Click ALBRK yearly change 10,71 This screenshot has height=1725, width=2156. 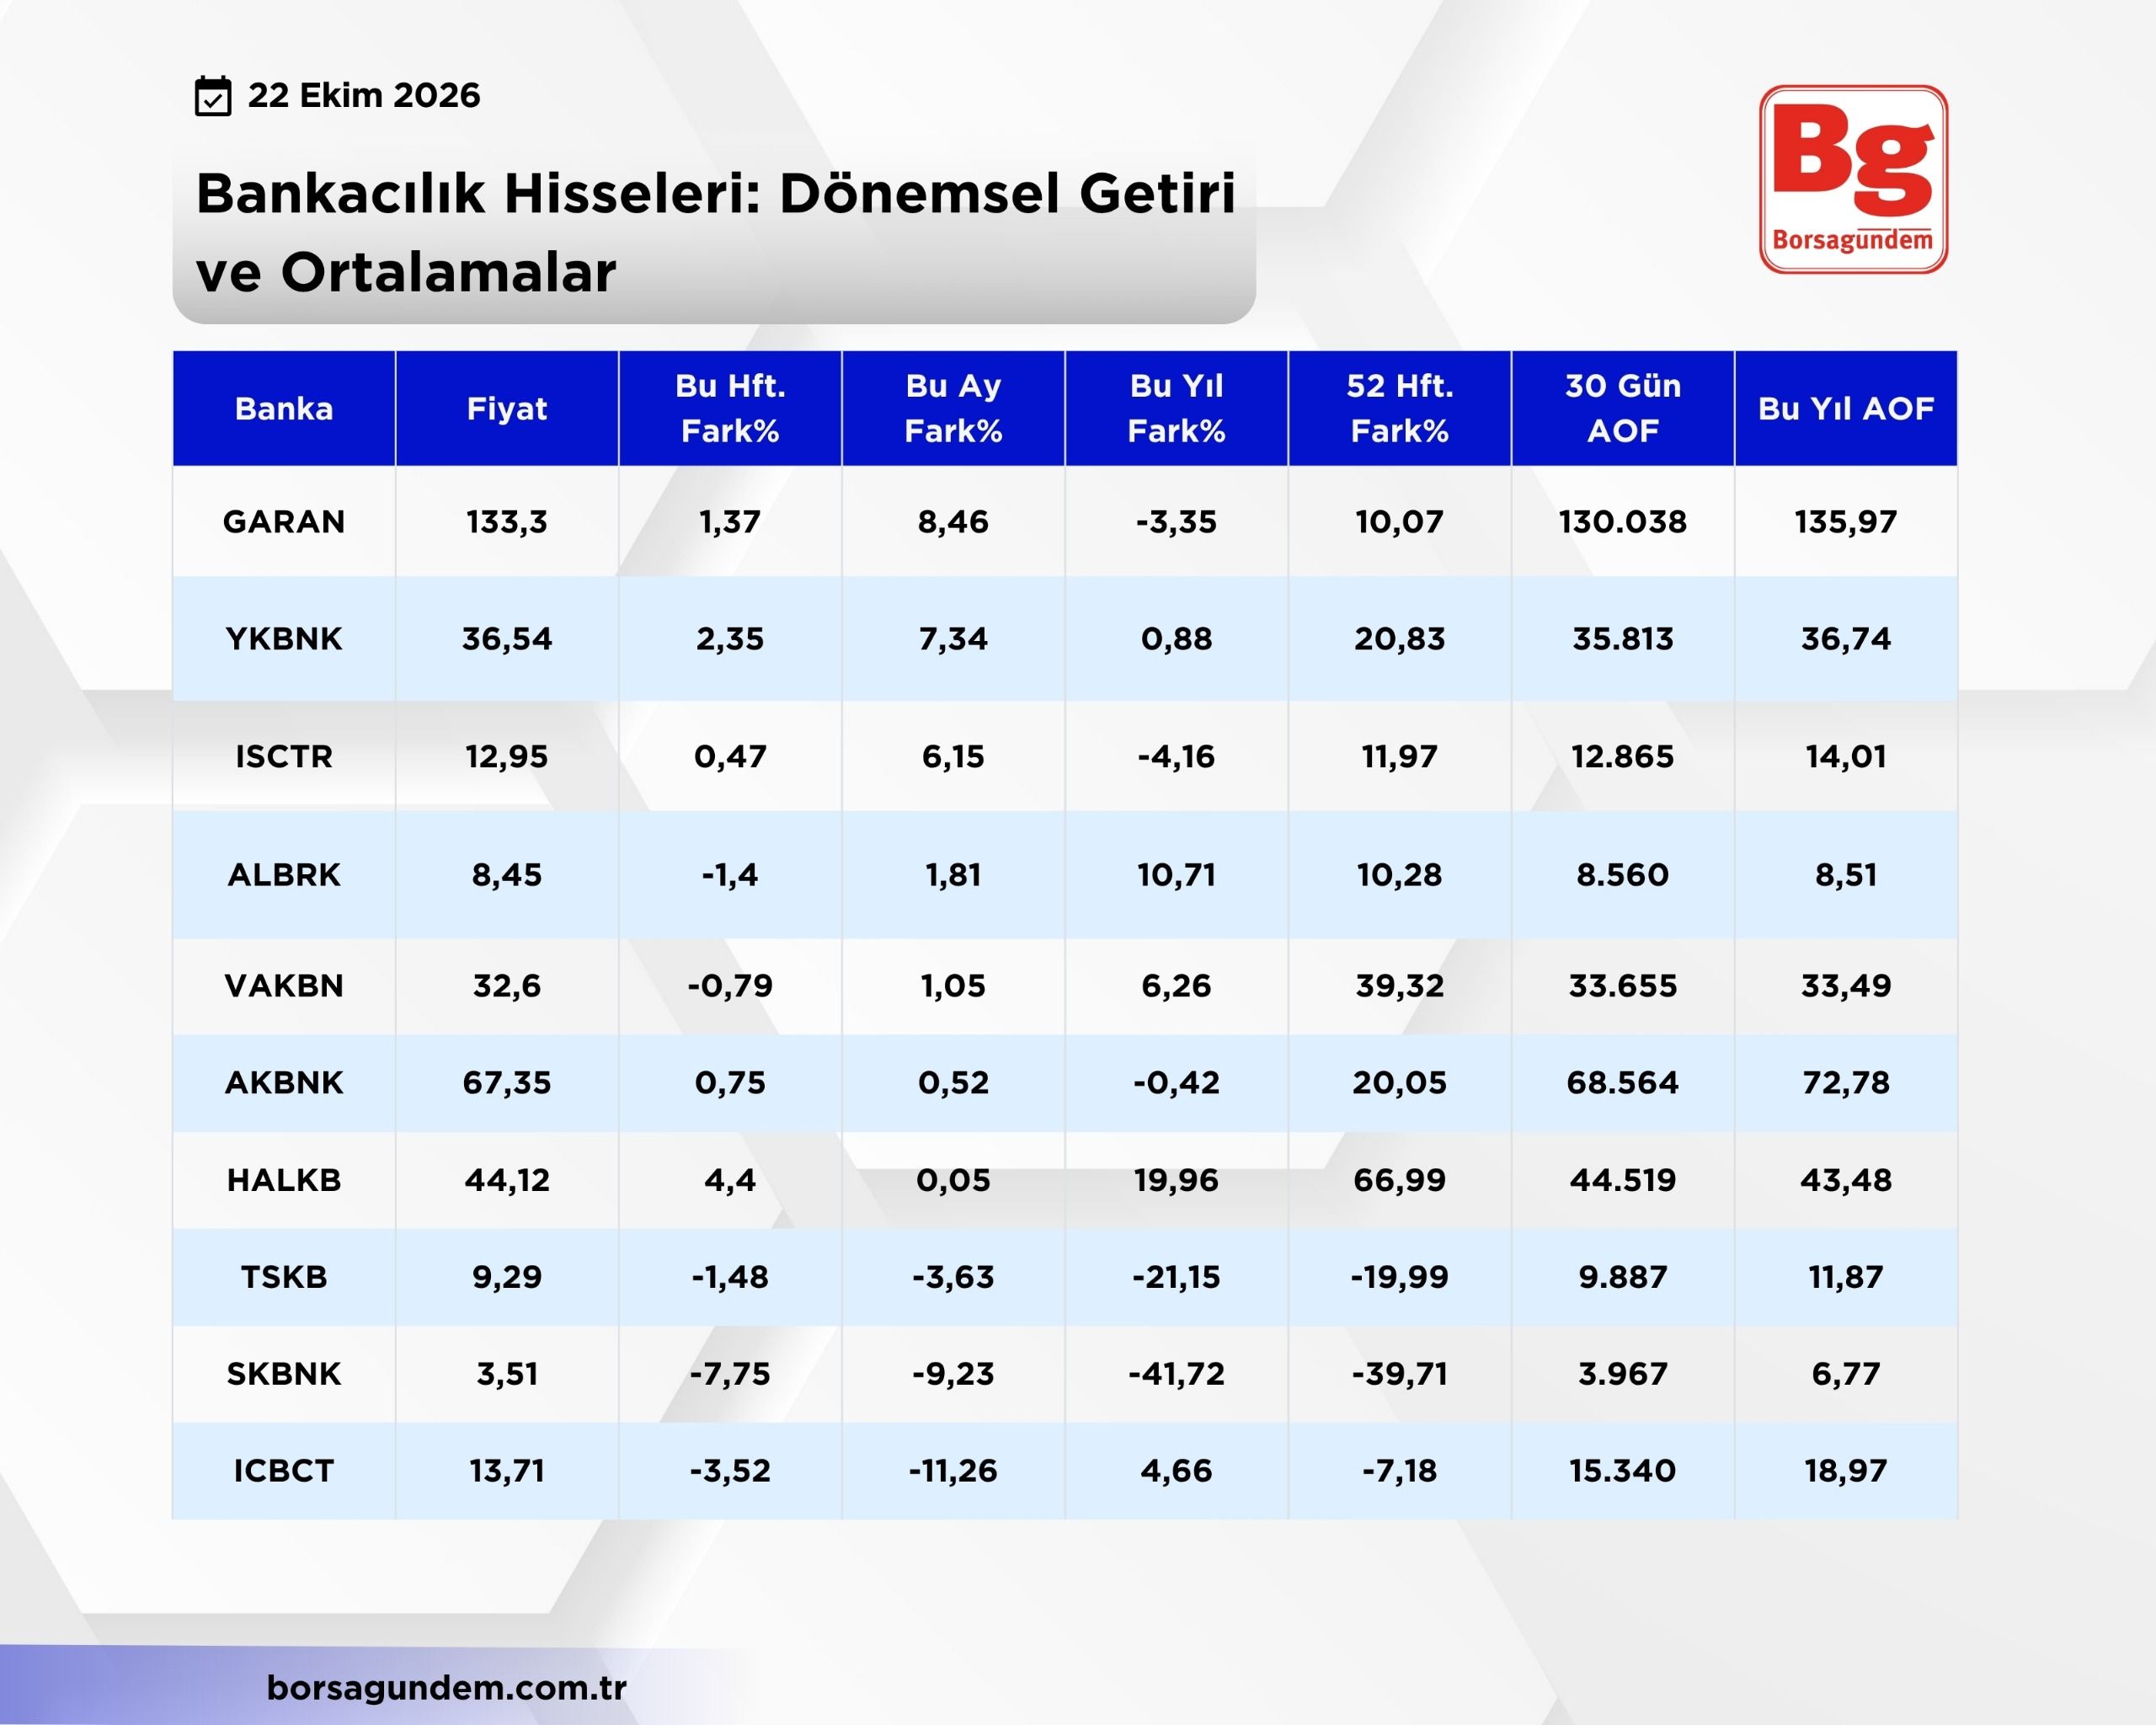1176,875
